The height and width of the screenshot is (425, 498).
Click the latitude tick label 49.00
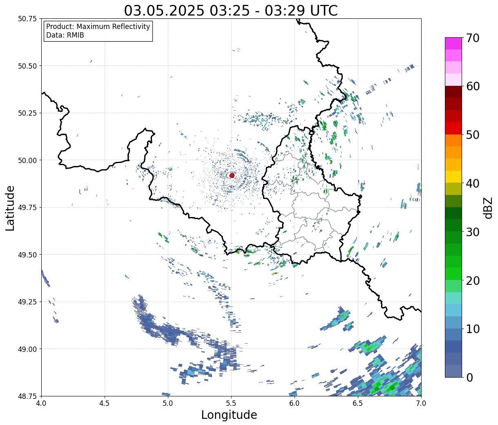[x=27, y=349]
